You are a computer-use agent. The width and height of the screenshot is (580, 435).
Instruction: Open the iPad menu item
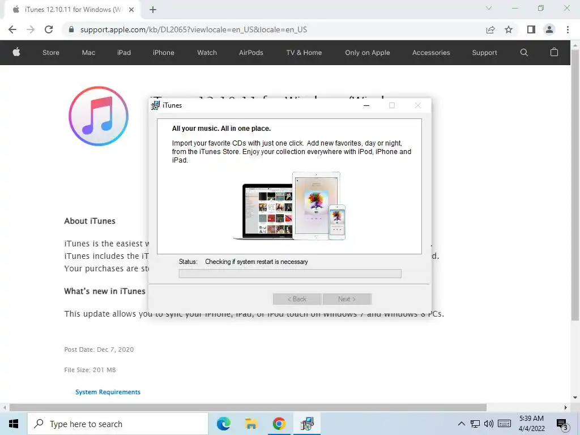click(124, 53)
